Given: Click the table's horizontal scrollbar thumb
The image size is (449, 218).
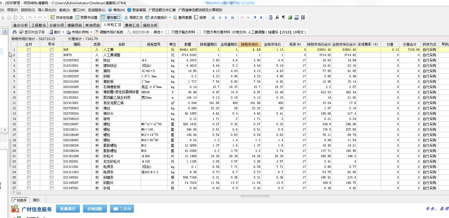Looking at the screenshot, I should (x=19, y=192).
